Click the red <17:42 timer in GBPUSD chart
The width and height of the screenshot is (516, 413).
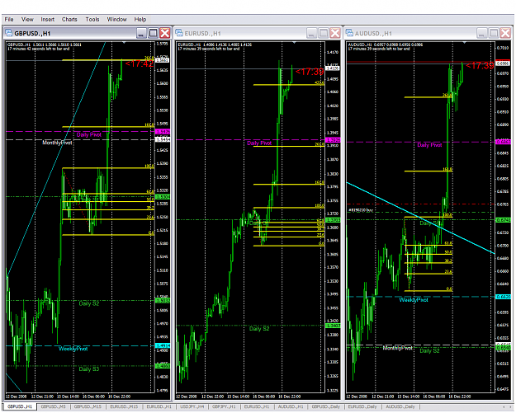(140, 63)
